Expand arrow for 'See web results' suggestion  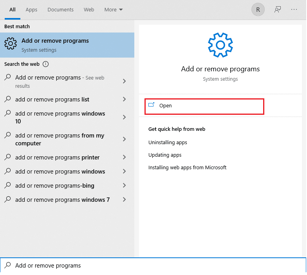point(125,81)
